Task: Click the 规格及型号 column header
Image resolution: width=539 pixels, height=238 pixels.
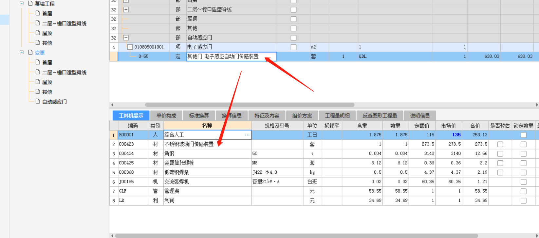Action: [x=277, y=125]
